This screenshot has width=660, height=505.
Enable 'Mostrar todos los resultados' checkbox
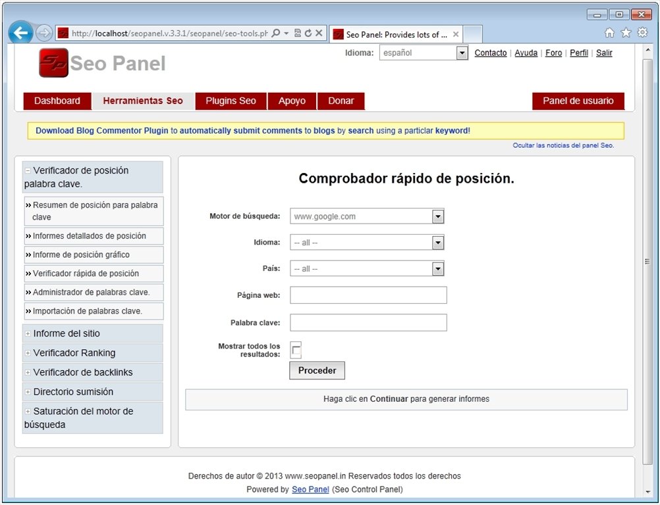click(x=296, y=350)
